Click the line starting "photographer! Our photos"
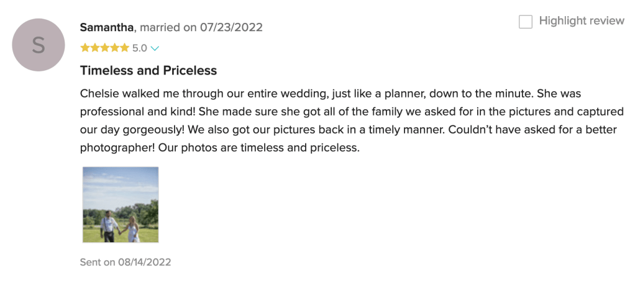635x290 pixels. pyautogui.click(x=220, y=148)
